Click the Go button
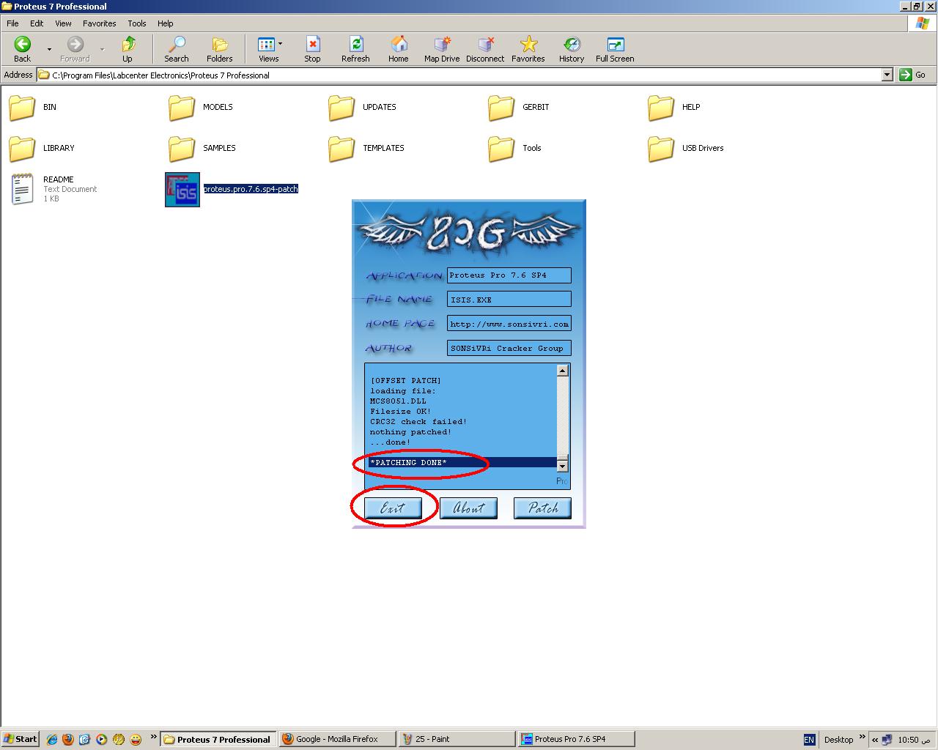This screenshot has height=750, width=938. click(x=913, y=75)
